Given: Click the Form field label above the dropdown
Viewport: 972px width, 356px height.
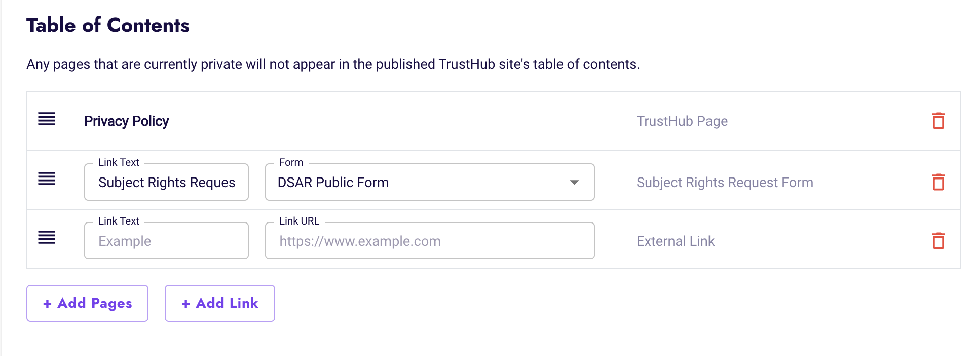Looking at the screenshot, I should (x=291, y=162).
